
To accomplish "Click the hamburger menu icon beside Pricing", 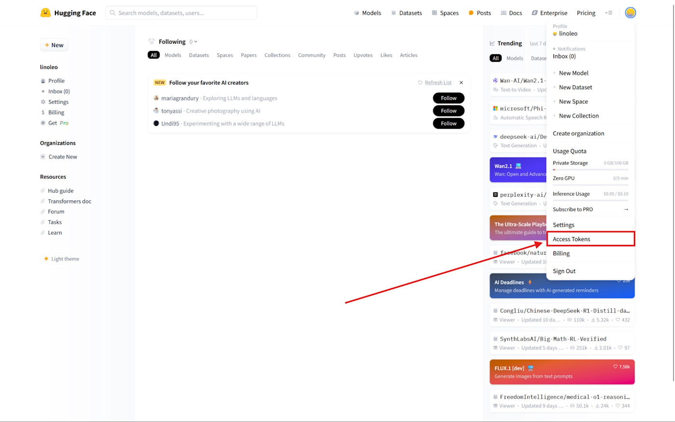I will [608, 13].
